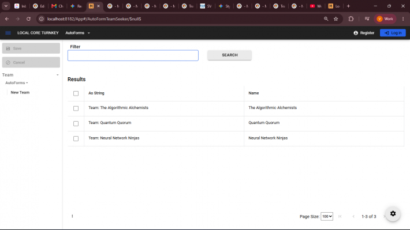Check the Quantum Quorum row
The width and height of the screenshot is (410, 230).
(x=76, y=123)
